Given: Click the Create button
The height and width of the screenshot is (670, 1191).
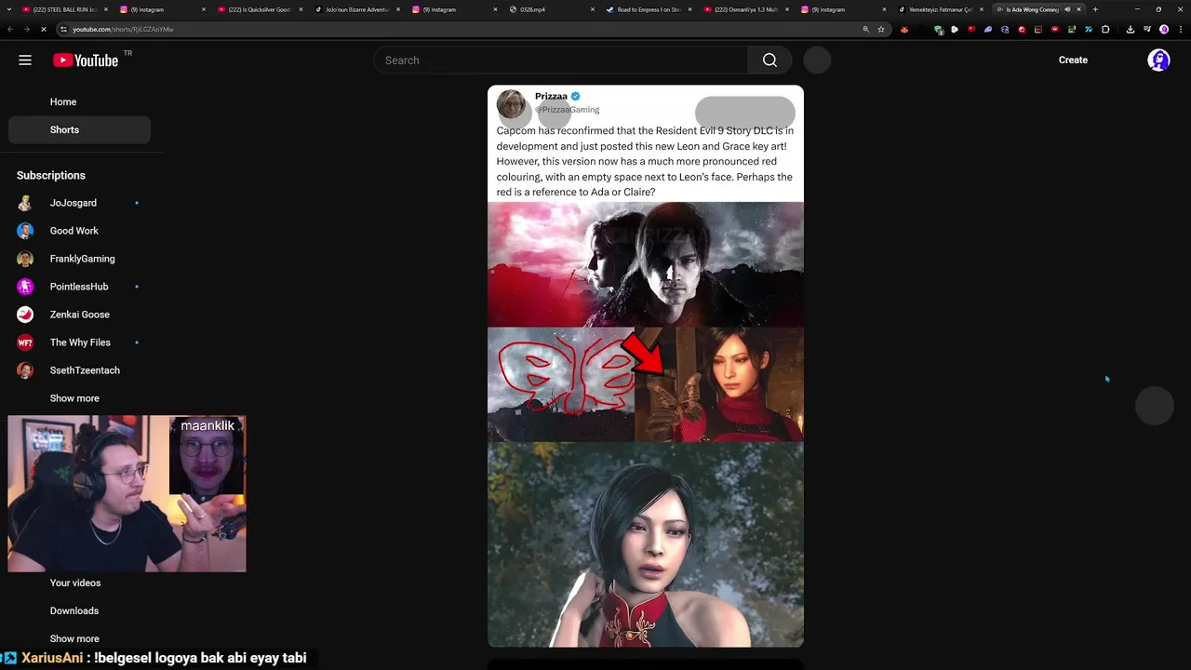Looking at the screenshot, I should (1073, 60).
